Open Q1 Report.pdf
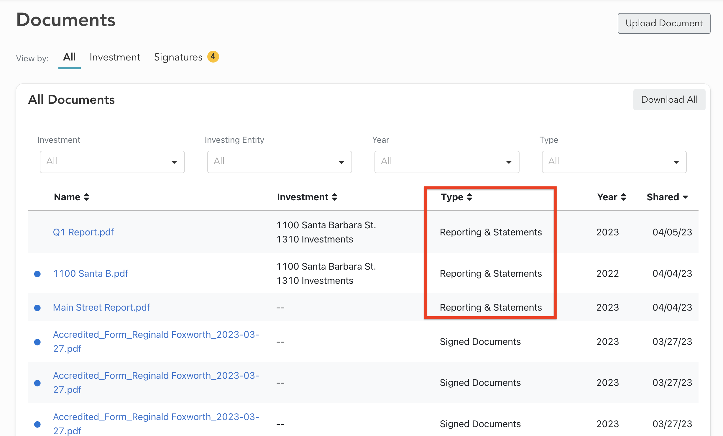This screenshot has height=436, width=723. [83, 232]
